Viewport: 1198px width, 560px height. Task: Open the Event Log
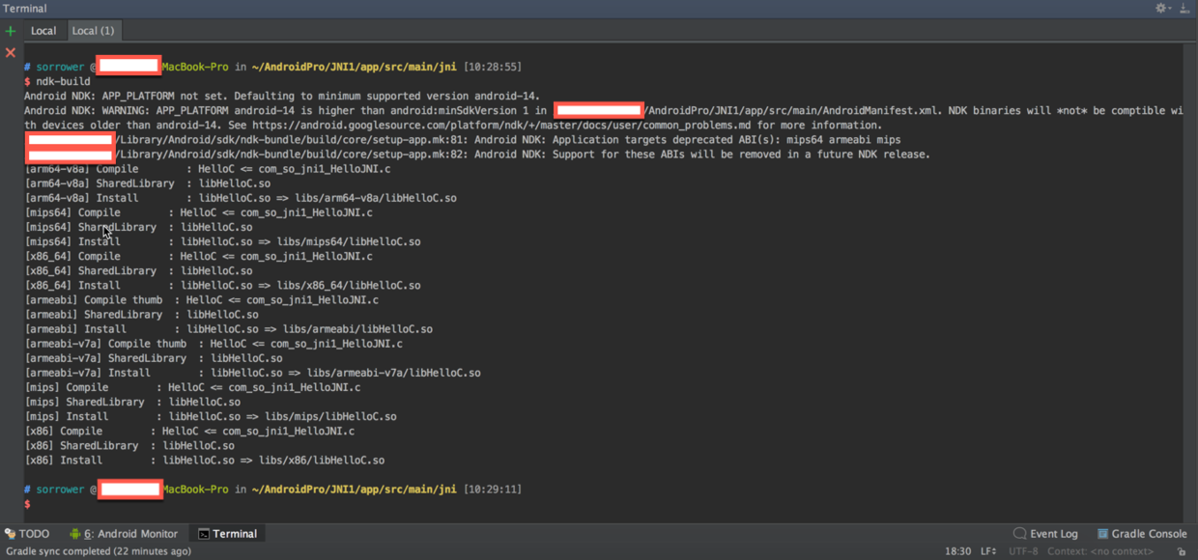pos(1045,533)
